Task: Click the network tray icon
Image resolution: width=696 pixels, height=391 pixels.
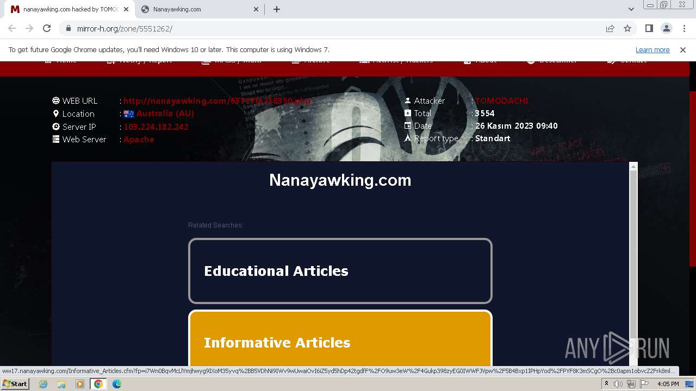Action: pos(631,384)
